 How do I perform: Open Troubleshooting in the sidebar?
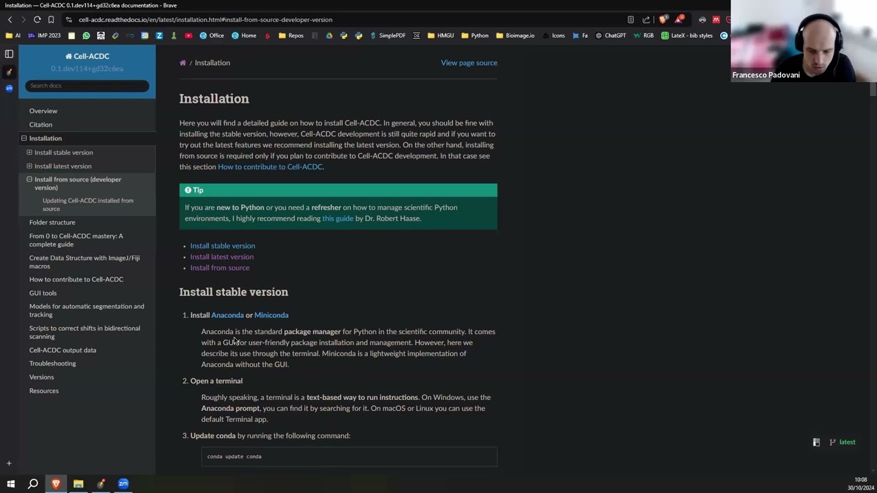pos(53,364)
